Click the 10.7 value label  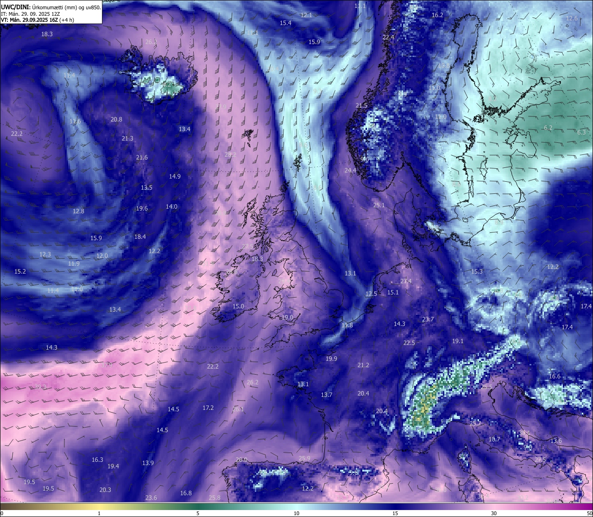494,439
